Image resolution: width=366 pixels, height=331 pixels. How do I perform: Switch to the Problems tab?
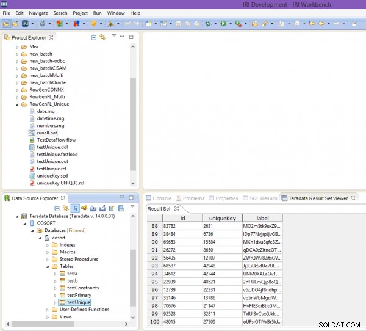pos(190,198)
